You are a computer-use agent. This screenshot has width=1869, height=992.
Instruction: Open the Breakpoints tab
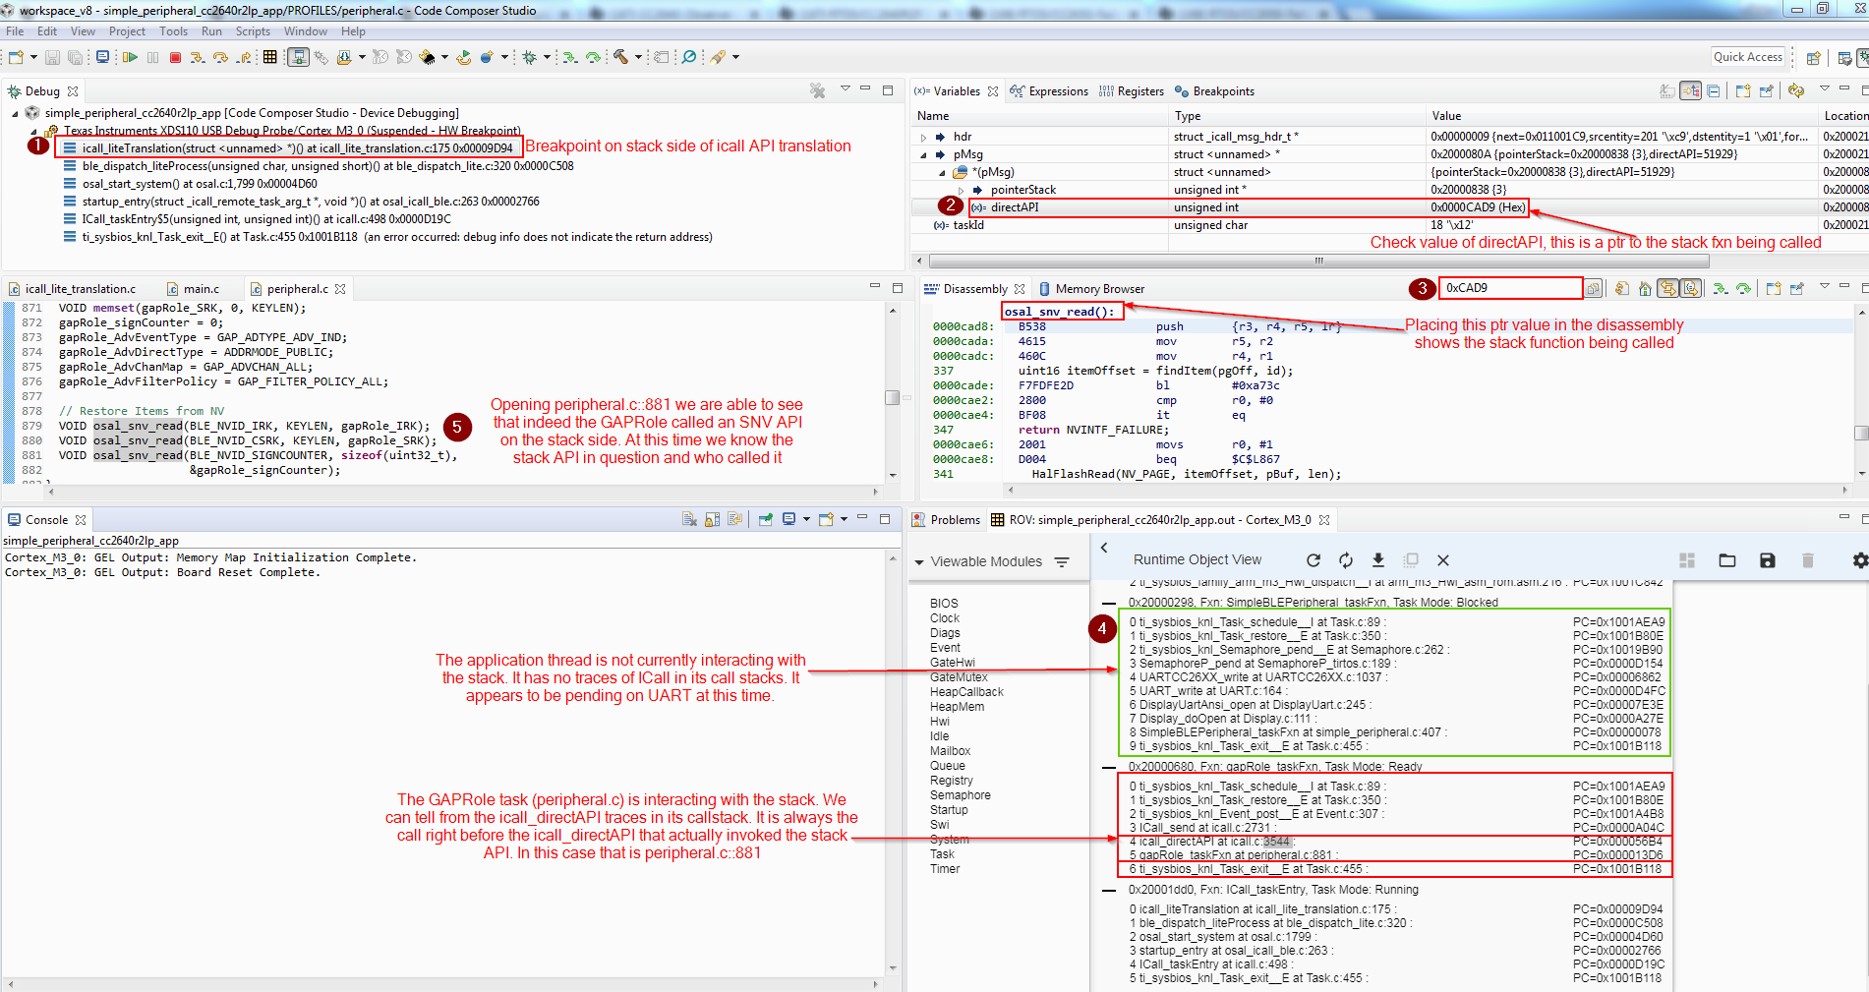click(1214, 91)
